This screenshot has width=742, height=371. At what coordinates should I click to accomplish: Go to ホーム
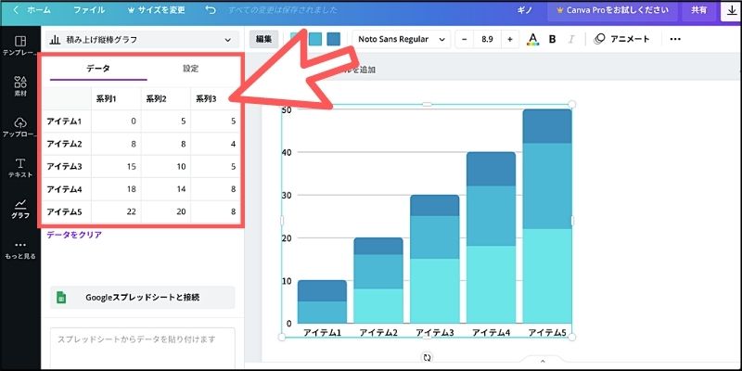(x=38, y=10)
